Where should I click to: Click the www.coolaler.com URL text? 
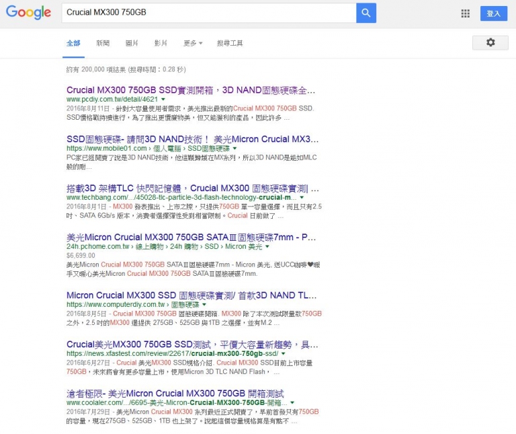(177, 402)
